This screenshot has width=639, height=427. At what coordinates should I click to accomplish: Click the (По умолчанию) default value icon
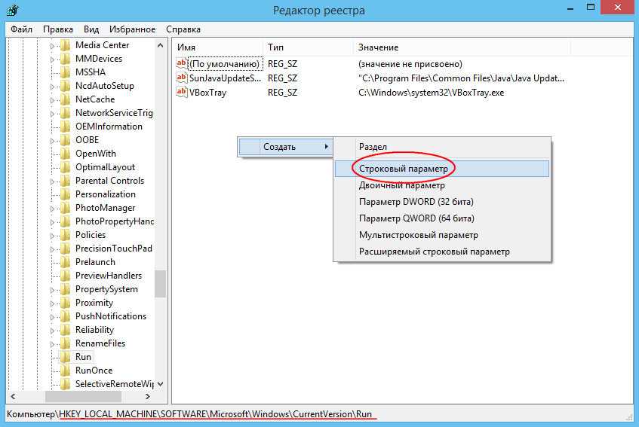pos(181,64)
